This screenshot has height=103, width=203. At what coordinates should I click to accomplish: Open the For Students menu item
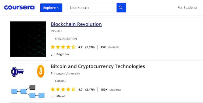coord(187,7)
